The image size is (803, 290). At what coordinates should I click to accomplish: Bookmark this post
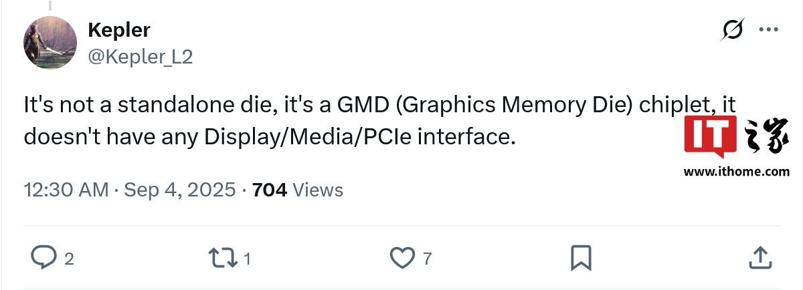click(580, 257)
